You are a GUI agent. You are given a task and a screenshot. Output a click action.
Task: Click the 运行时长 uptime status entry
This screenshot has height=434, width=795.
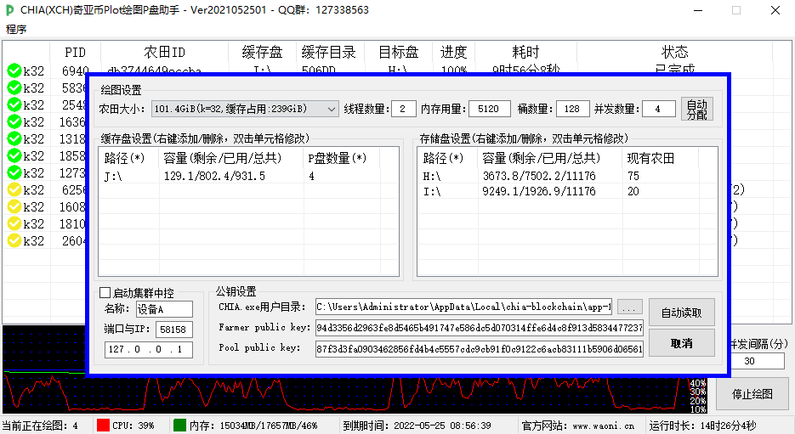(x=702, y=426)
